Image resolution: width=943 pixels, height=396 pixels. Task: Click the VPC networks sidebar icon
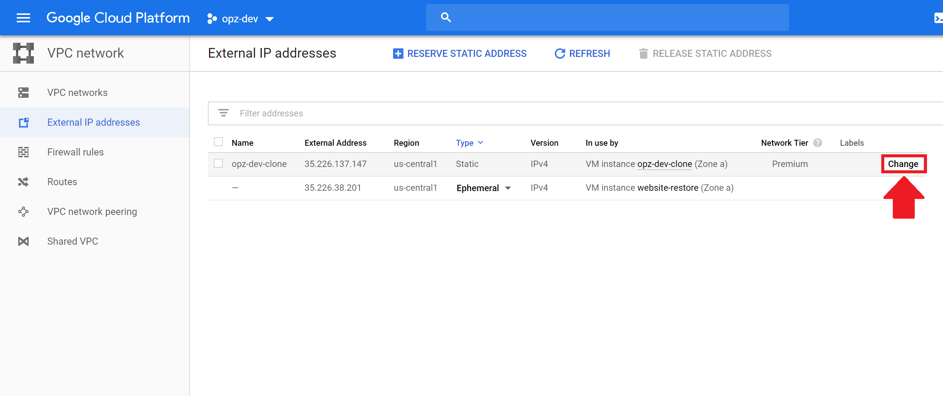(23, 93)
